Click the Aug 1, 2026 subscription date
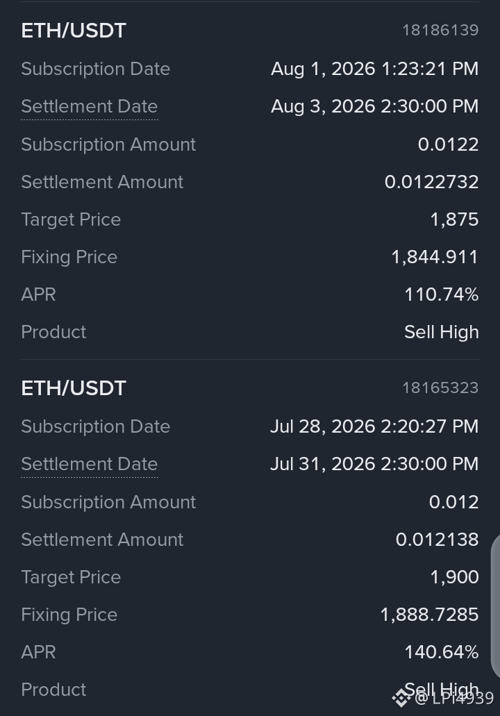Image resolution: width=500 pixels, height=716 pixels. click(374, 69)
